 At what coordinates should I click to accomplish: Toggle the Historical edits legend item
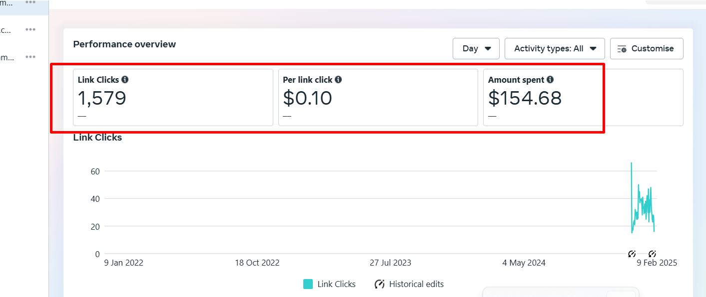409,284
